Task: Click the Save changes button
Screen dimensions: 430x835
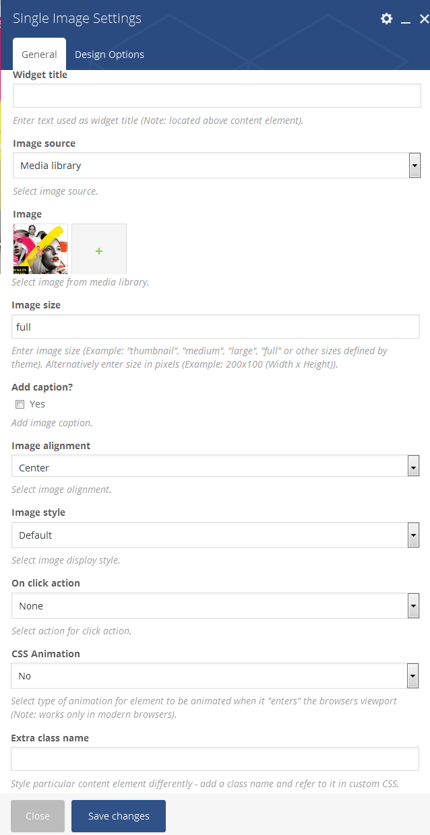Action: coord(119,816)
